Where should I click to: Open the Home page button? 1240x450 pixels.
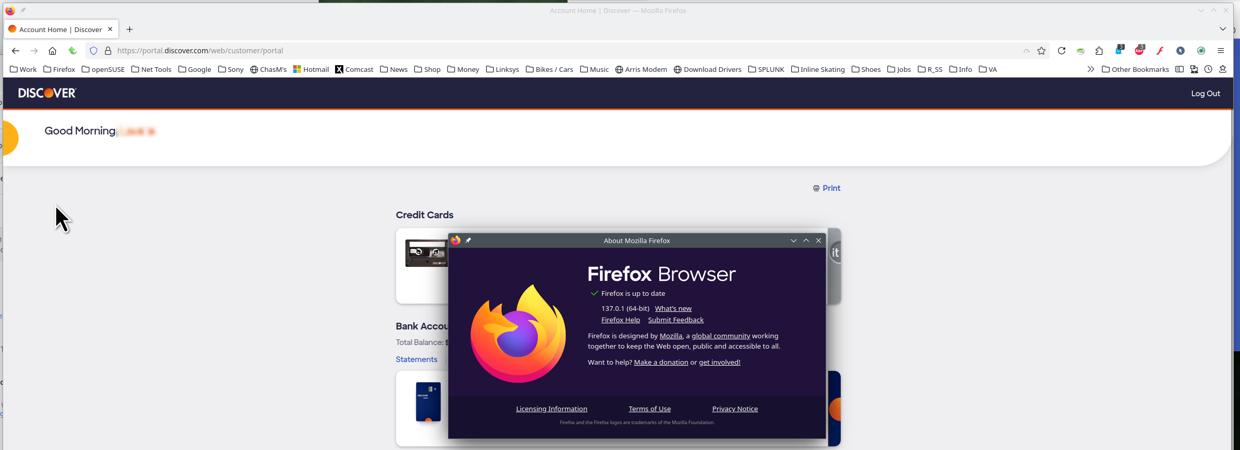coord(52,51)
